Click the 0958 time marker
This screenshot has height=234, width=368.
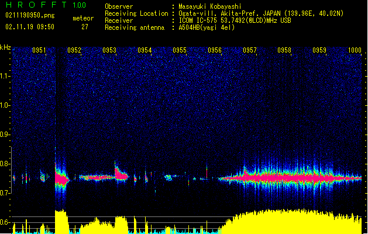click(x=284, y=50)
